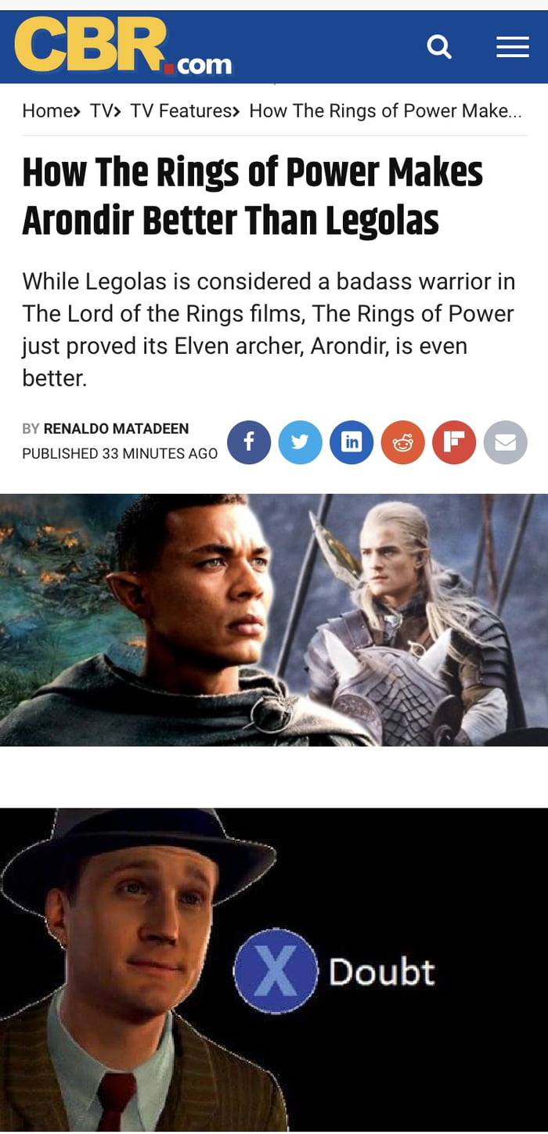
Task: Open the search magnifier icon
Action: point(439,48)
